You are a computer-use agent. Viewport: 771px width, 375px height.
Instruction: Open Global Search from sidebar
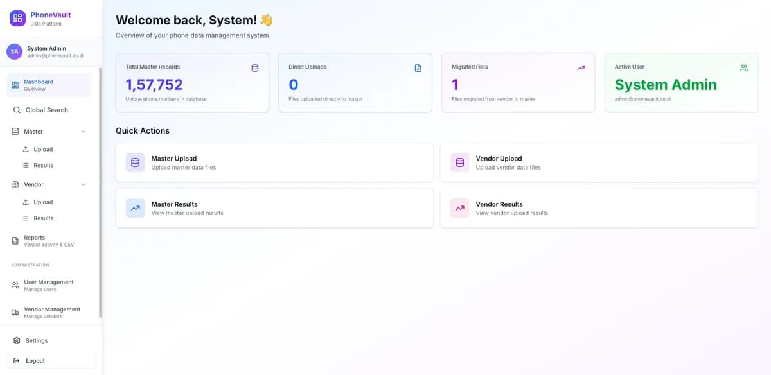[x=49, y=110]
